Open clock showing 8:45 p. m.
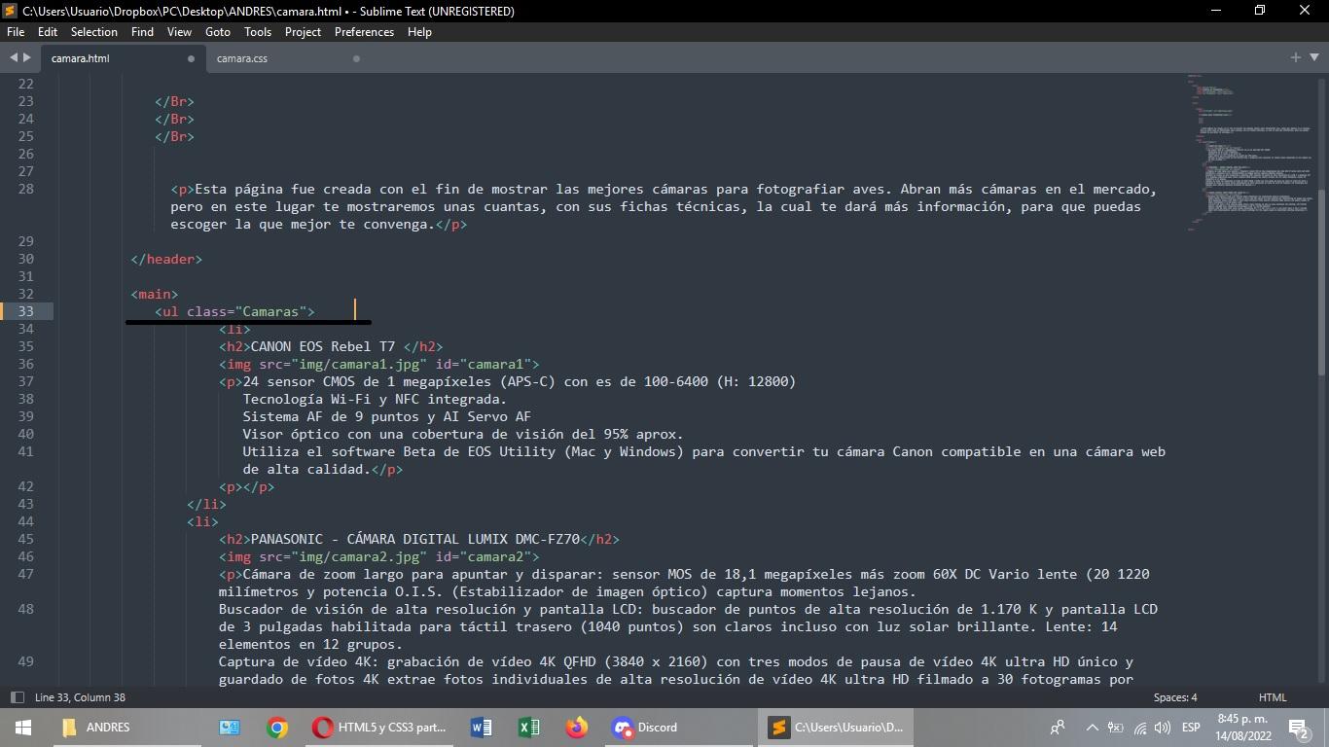 tap(1244, 728)
